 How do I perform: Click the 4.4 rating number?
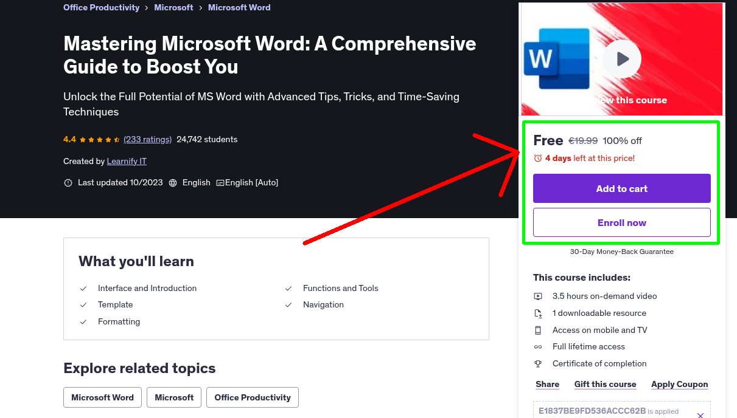(69, 140)
